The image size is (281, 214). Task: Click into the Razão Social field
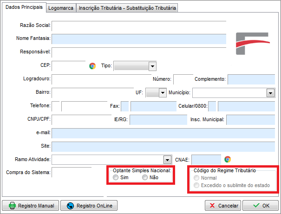138,25
